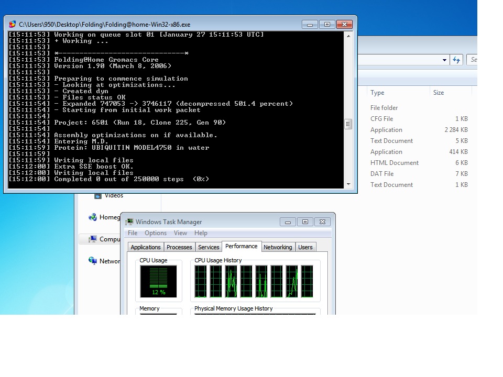Image resolution: width=503 pixels, height=377 pixels.
Task: Click the Protein: UBIQUITIN console line
Action: tap(109, 148)
